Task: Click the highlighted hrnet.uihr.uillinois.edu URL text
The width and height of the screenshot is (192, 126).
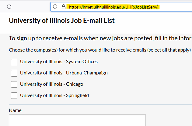Action: click(x=113, y=7)
